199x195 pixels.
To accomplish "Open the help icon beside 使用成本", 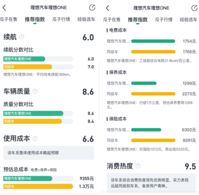I will (x=35, y=138).
